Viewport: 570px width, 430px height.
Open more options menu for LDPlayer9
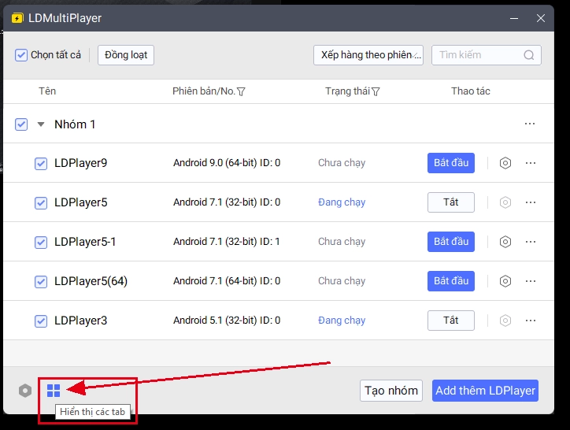click(531, 163)
